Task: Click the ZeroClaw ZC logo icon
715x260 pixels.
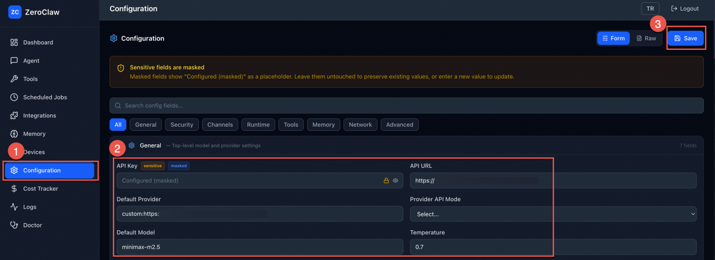Action: pyautogui.click(x=15, y=12)
